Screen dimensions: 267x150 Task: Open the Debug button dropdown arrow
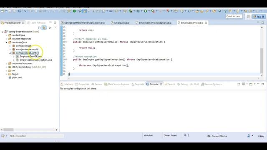[x=141, y=11]
